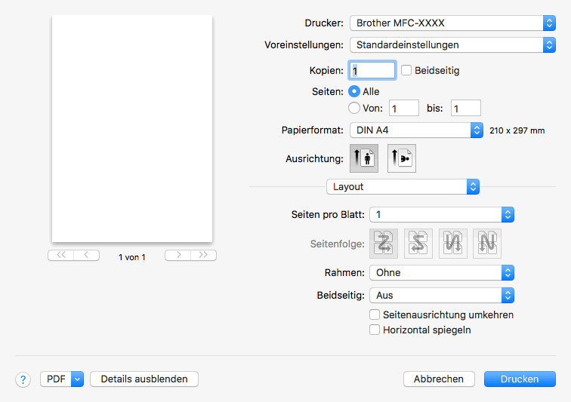The width and height of the screenshot is (571, 402).
Task: Choose the Z-shaped left-to-right page order
Action: click(x=384, y=244)
